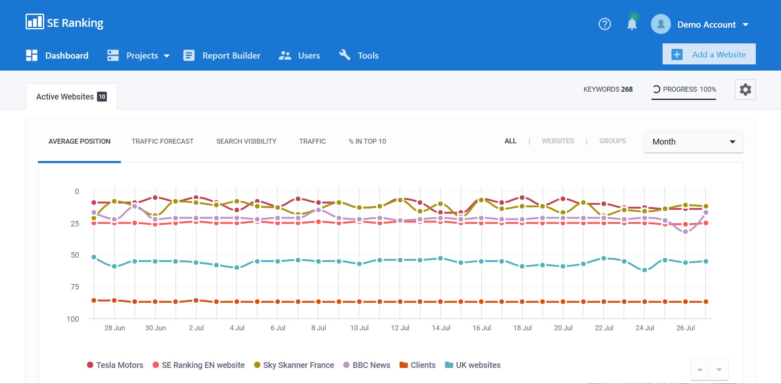Toggle Tesla Motors series in legend
The image size is (781, 384).
tap(115, 365)
